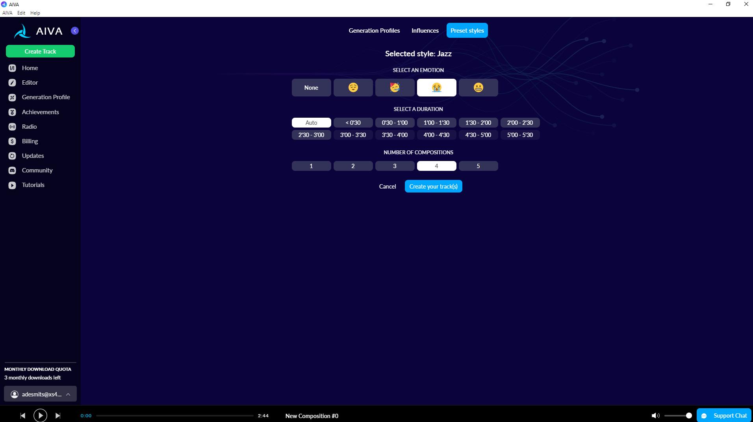
Task: Expand the account menu chevron
Action: click(x=68, y=394)
